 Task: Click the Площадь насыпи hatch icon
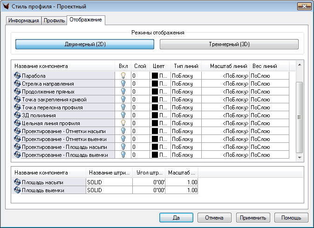tap(17, 182)
